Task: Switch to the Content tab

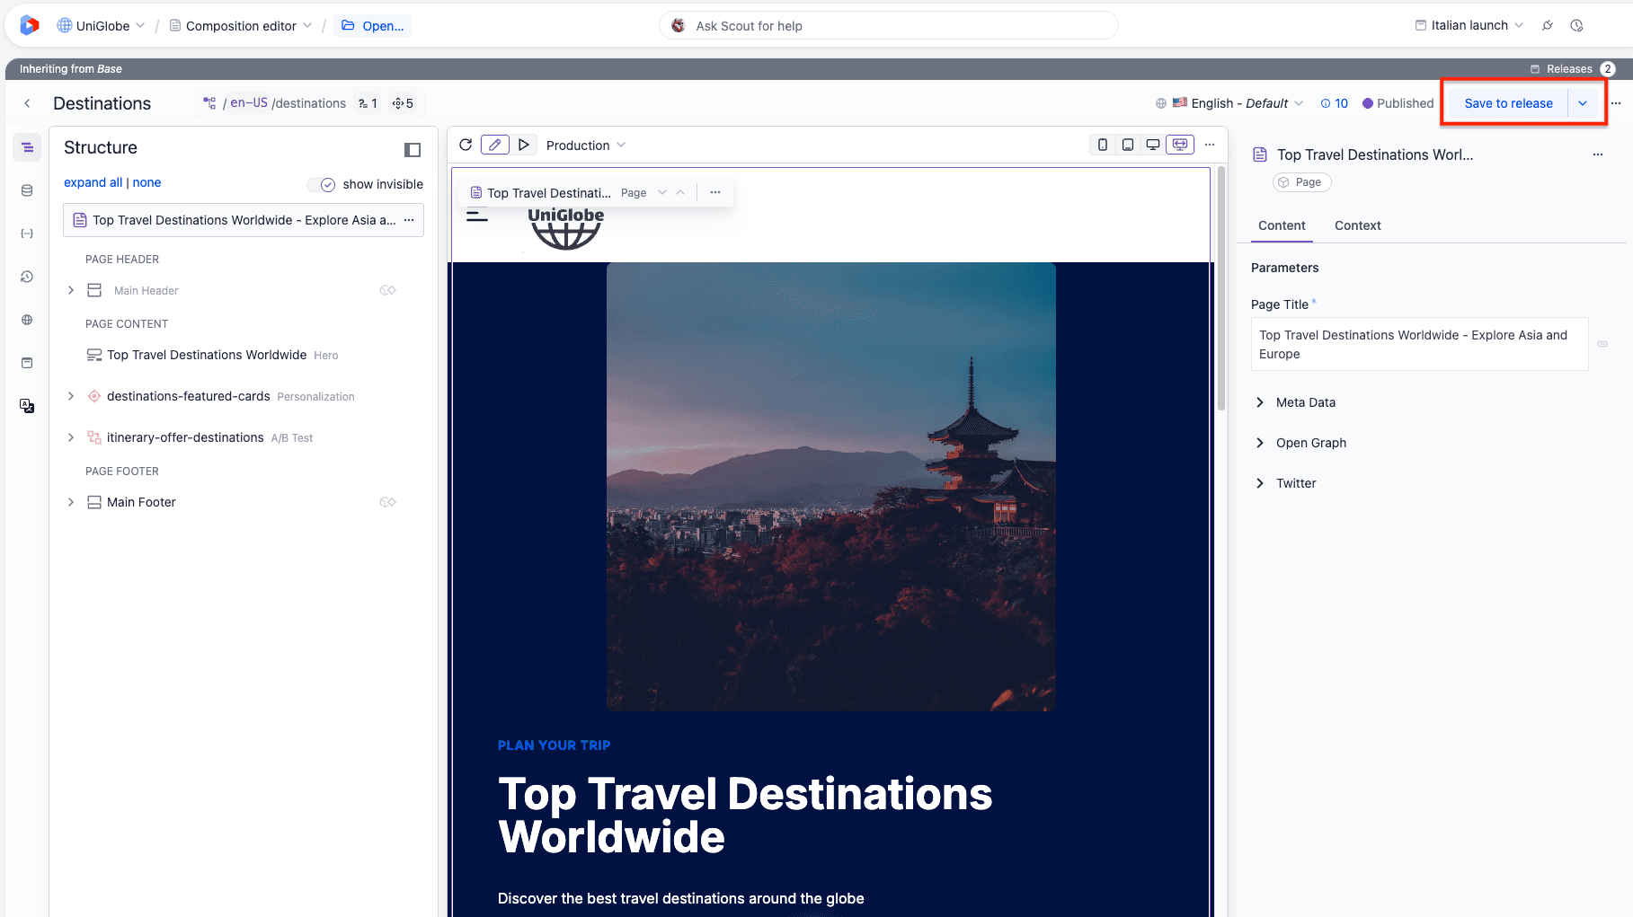Action: tap(1282, 225)
